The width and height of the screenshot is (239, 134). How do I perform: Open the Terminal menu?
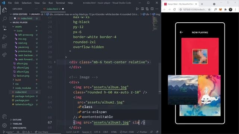pyautogui.click(x=60, y=3)
